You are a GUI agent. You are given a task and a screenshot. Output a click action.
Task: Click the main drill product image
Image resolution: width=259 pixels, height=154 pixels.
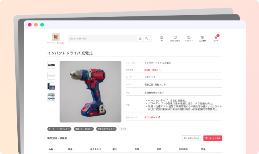click(90, 92)
